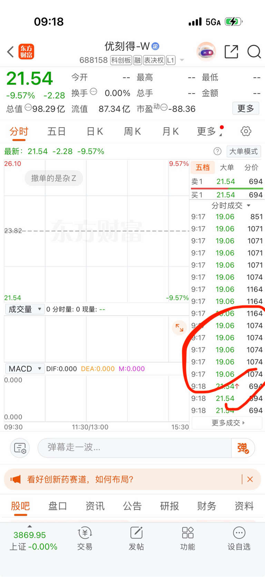The width and height of the screenshot is (265, 577).
Task: Select the 研报 tab
Action: (x=169, y=506)
